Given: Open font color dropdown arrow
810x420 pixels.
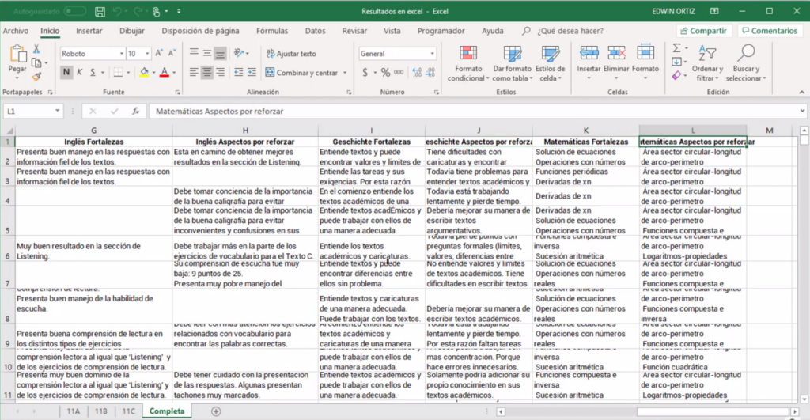Looking at the screenshot, I should 174,73.
